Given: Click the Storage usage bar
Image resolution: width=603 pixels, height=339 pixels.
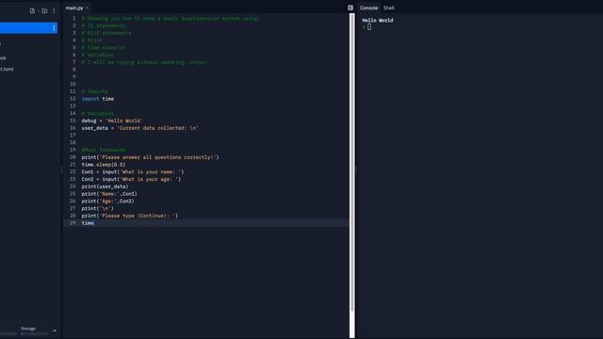Looking at the screenshot, I should [34, 333].
